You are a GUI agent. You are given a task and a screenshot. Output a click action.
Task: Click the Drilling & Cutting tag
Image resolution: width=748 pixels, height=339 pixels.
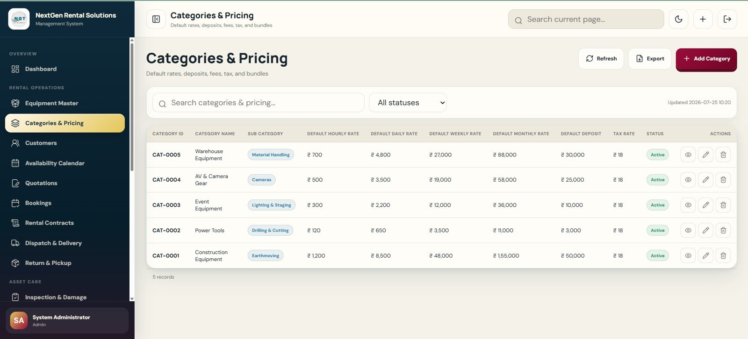point(270,230)
